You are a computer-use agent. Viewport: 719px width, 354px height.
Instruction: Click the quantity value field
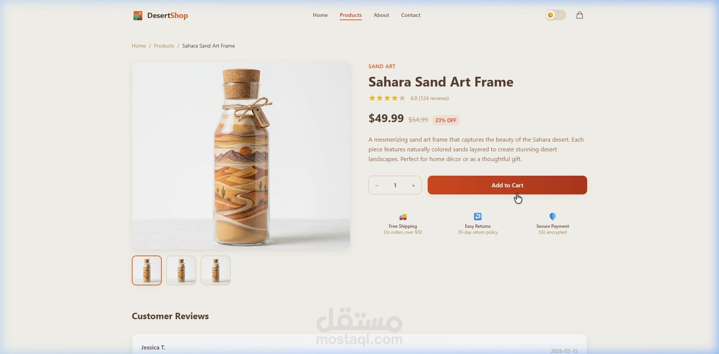395,185
